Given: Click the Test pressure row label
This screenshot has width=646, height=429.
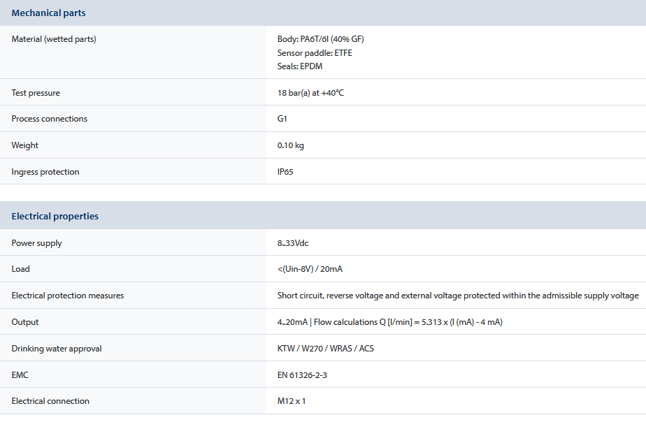Looking at the screenshot, I should coord(36,93).
